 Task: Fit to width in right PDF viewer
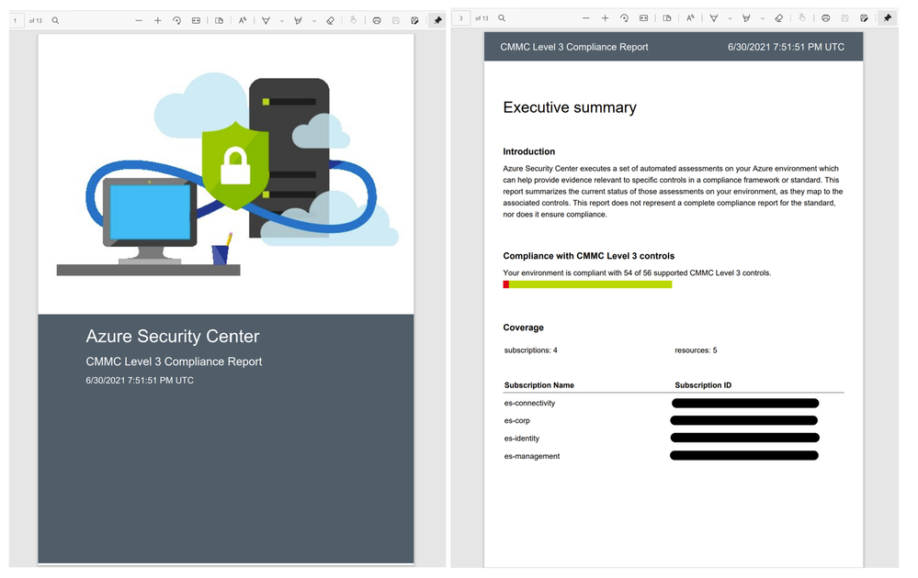point(643,18)
